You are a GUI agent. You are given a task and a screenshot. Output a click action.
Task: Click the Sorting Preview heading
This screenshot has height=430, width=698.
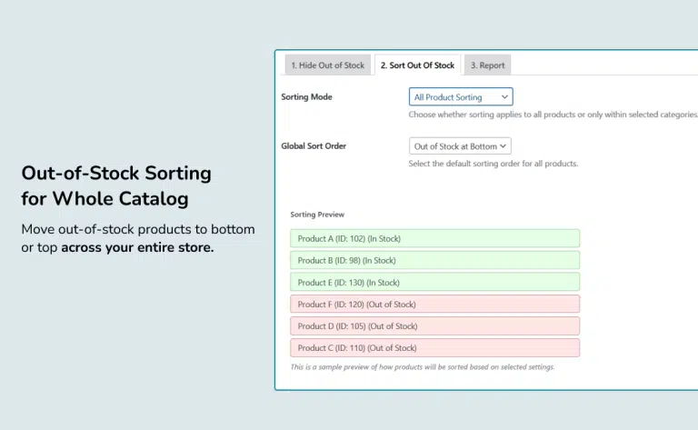point(317,215)
